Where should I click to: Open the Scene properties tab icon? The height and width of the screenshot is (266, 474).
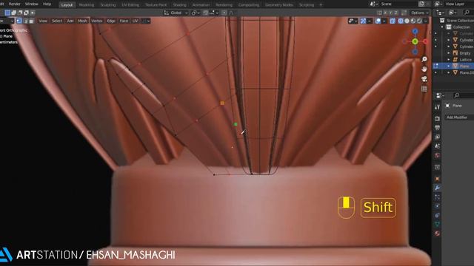(438, 146)
